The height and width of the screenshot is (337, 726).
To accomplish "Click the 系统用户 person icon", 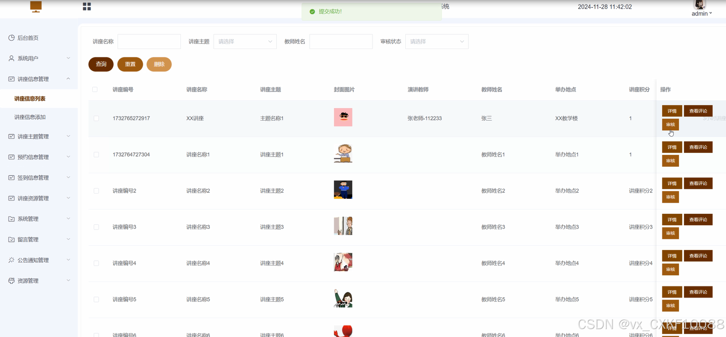I will pyautogui.click(x=11, y=58).
